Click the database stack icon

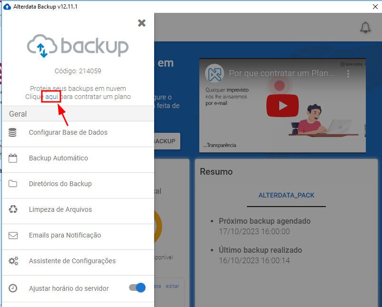pos(12,132)
